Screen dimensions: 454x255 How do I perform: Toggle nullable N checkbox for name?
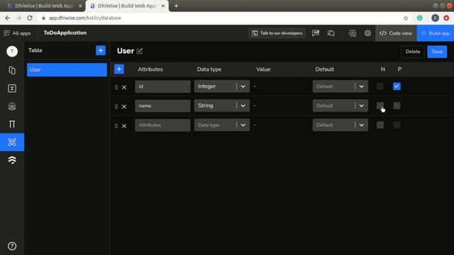pos(380,106)
